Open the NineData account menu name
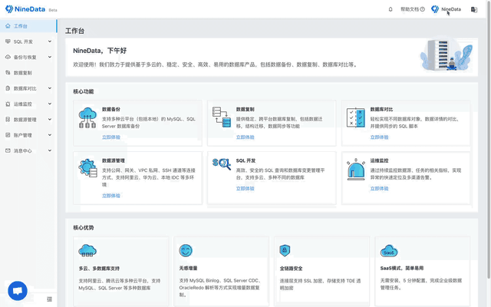The image size is (491, 307). [451, 9]
